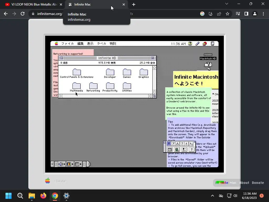Screen dimensions: 269x202
Task: Open the About link
Action: pyautogui.click(x=244, y=183)
